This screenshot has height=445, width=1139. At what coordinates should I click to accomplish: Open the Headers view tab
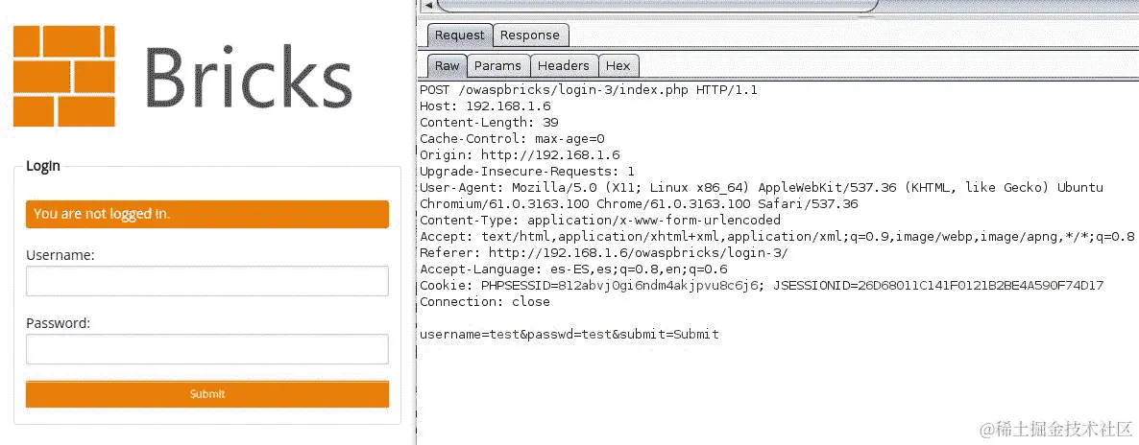pos(564,65)
